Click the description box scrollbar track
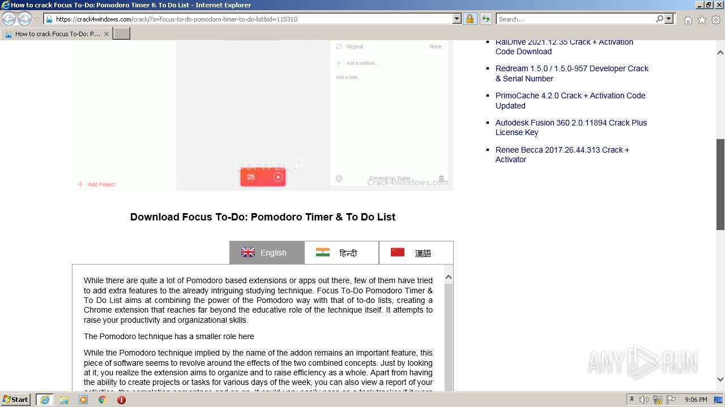This screenshot has width=725, height=407. pyautogui.click(x=449, y=337)
